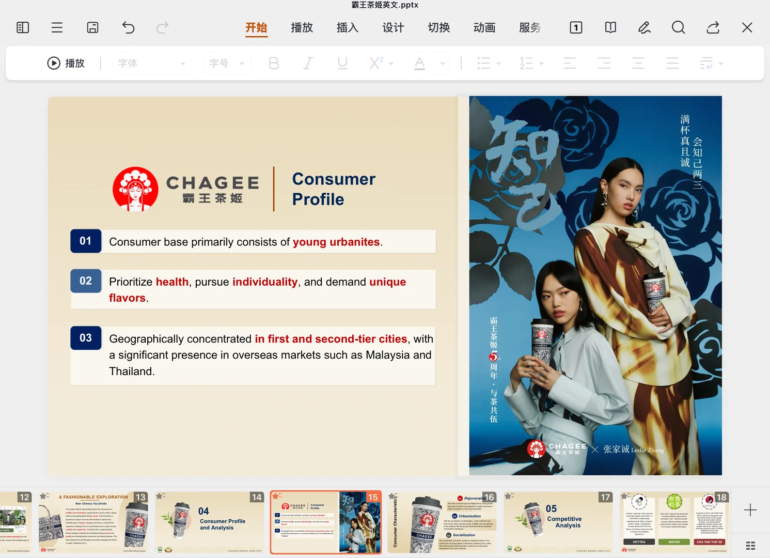Expand the numbered list style dropdown
The width and height of the screenshot is (770, 558).
pyautogui.click(x=542, y=64)
